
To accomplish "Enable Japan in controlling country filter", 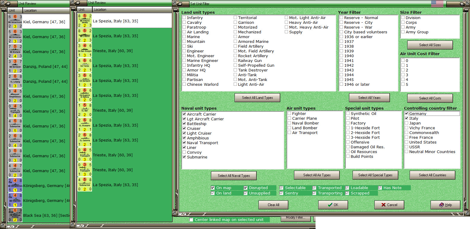I will pyautogui.click(x=407, y=123).
